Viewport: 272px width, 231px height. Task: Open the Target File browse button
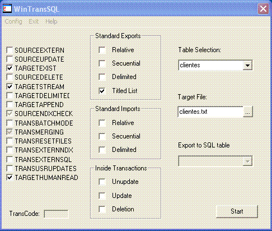(248, 112)
